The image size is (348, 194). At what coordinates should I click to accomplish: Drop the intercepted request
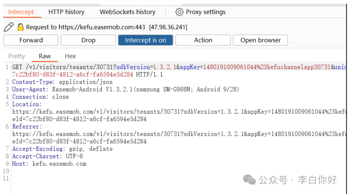pyautogui.click(x=88, y=40)
